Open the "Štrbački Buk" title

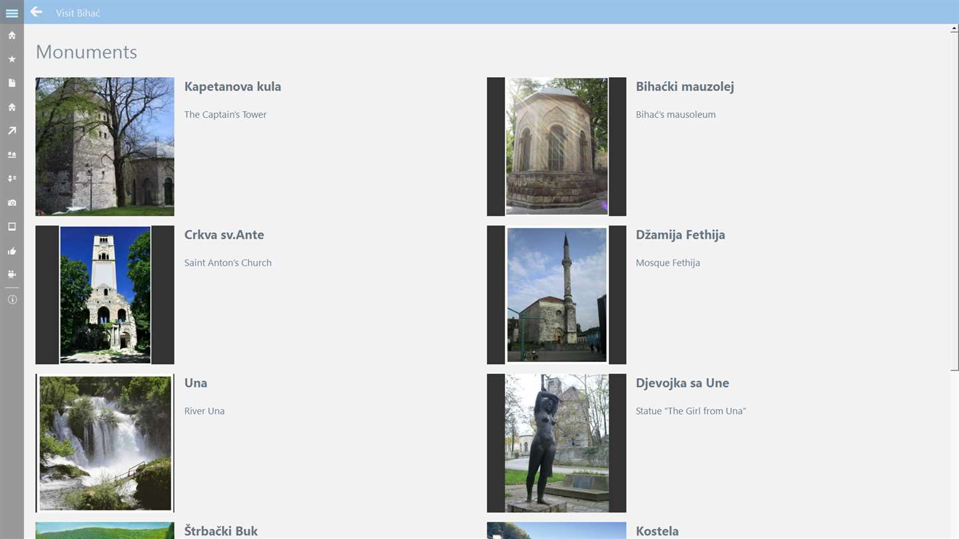(x=221, y=531)
